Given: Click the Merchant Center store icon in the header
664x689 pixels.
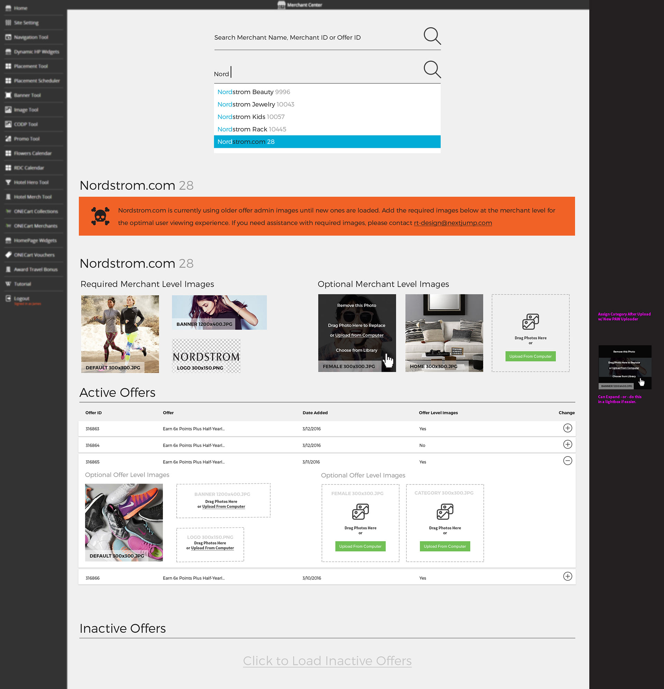Looking at the screenshot, I should tap(281, 4).
